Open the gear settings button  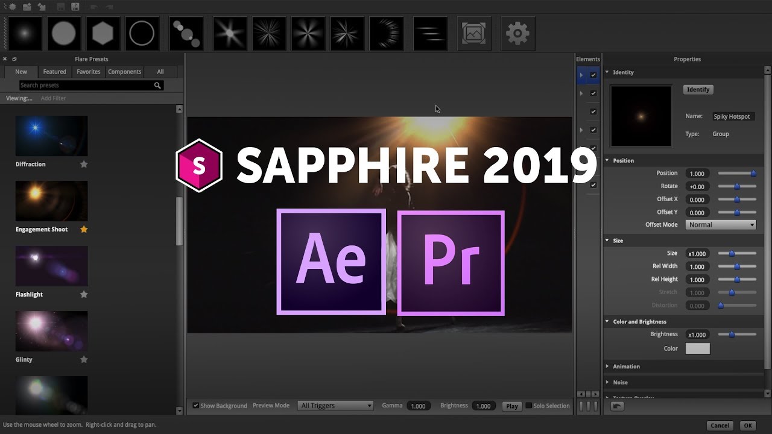point(517,33)
